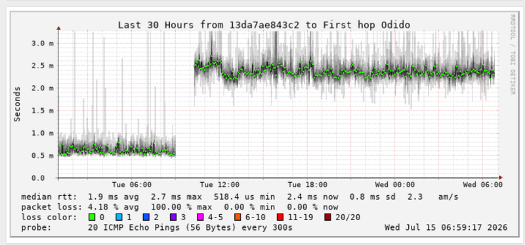
Task: Click the 2.0 m y-axis value
Action: coord(42,88)
